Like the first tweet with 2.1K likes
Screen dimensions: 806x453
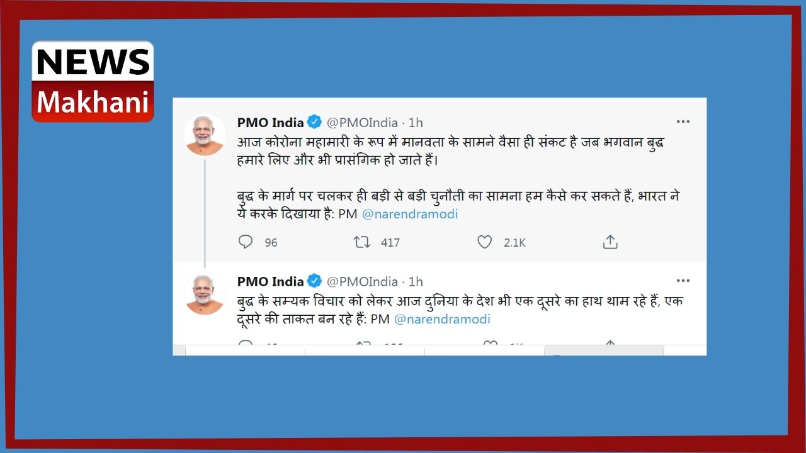484,242
